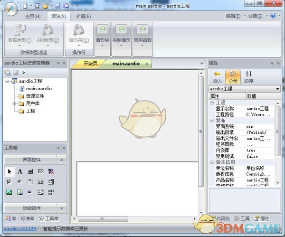The height and width of the screenshot is (237, 285).
Task: Select the 资源文件 folder in the tree
Action: tap(35, 96)
